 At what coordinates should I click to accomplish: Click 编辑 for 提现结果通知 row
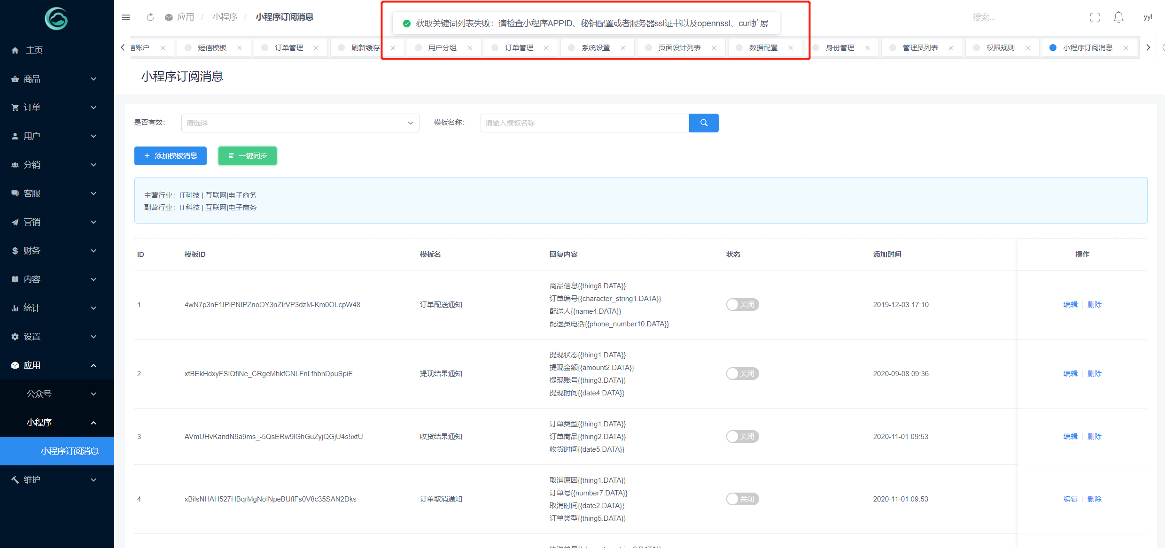point(1071,374)
